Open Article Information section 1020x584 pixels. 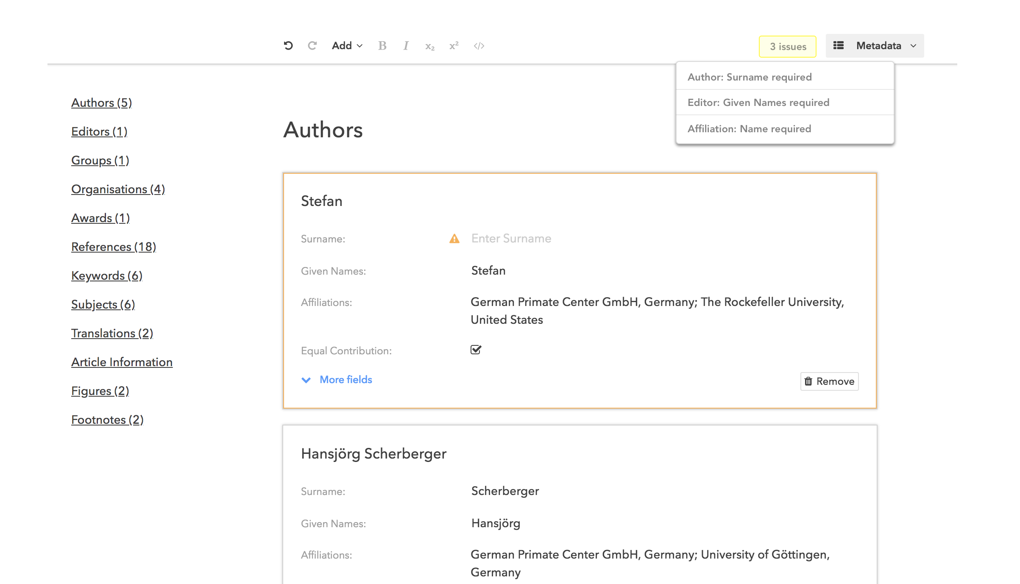click(122, 362)
